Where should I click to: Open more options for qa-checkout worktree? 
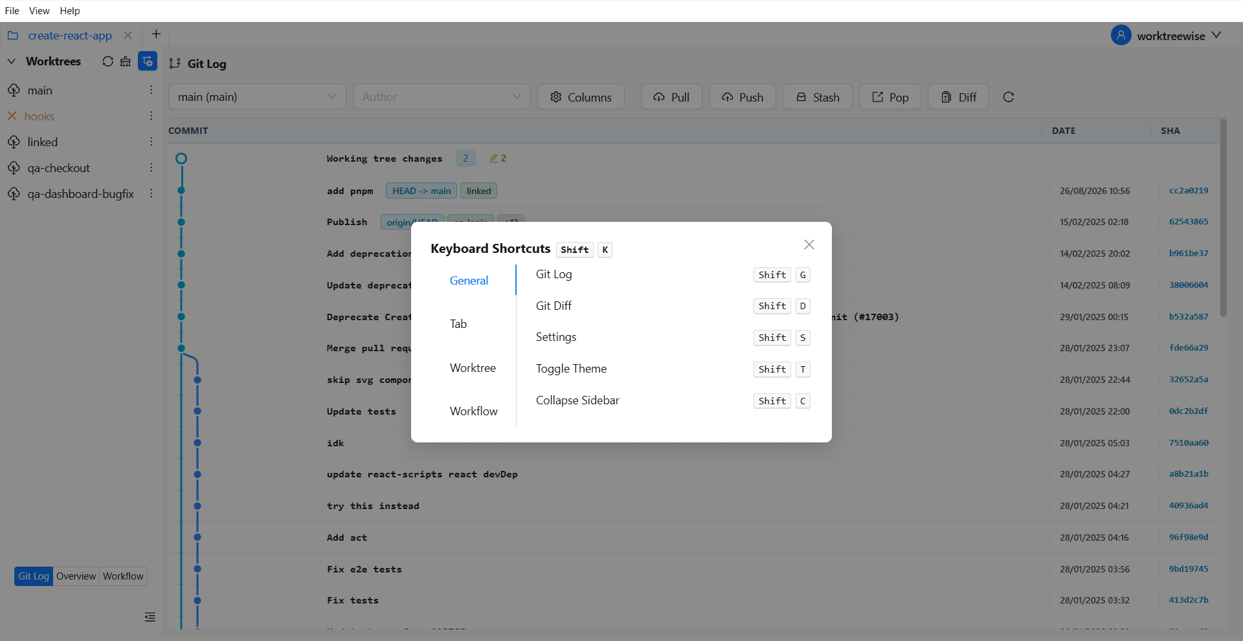pos(151,168)
